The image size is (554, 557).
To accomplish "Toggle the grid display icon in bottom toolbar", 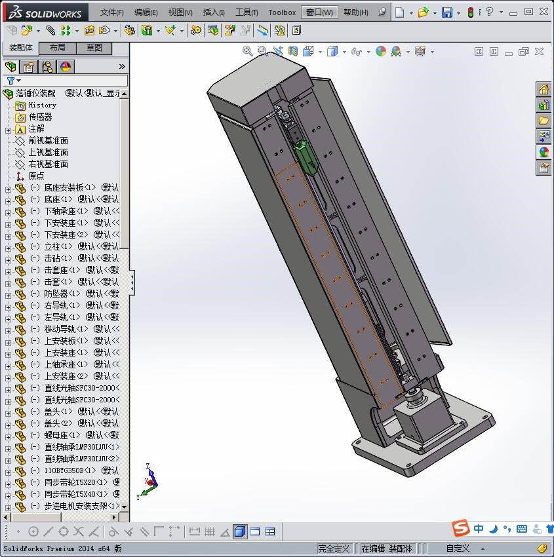I will click(x=210, y=531).
